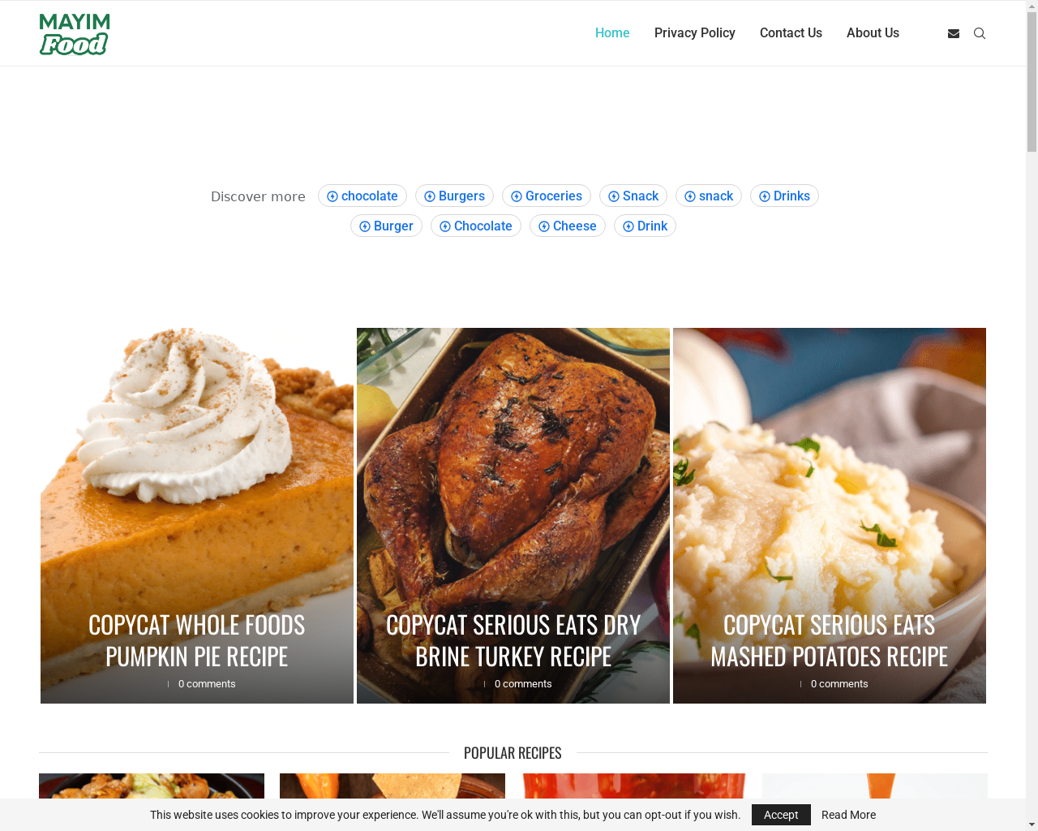1038x831 pixels.
Task: Click the page vertical scrollbar
Action: pos(1032,415)
